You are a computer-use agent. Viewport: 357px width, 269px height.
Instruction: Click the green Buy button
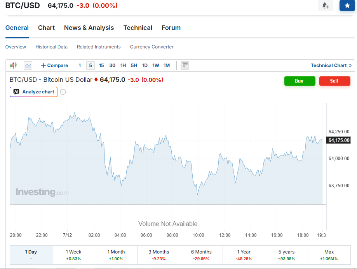point(300,81)
